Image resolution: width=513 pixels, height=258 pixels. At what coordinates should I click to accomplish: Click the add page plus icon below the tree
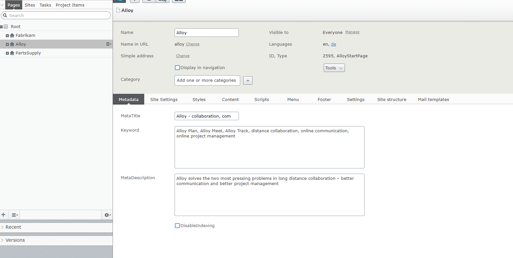point(4,215)
